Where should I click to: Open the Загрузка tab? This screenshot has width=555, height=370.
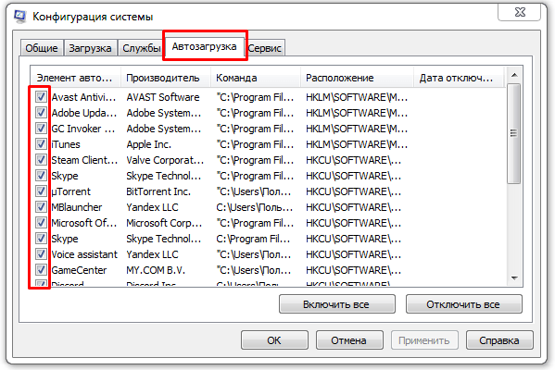pos(90,48)
